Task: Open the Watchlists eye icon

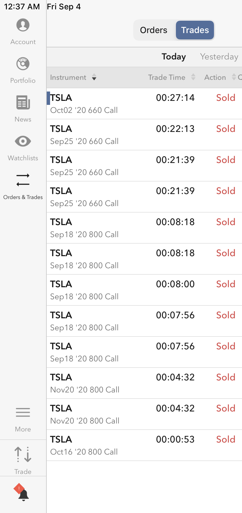Action: click(x=23, y=142)
